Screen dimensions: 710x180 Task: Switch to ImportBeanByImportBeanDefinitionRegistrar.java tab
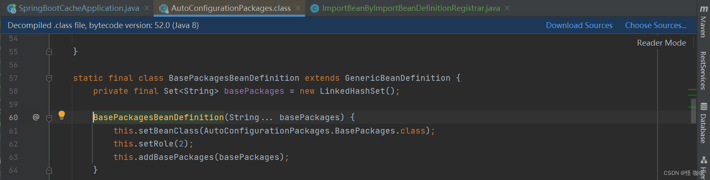pos(411,8)
